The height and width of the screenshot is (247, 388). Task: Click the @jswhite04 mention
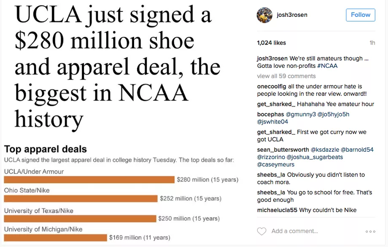point(272,122)
